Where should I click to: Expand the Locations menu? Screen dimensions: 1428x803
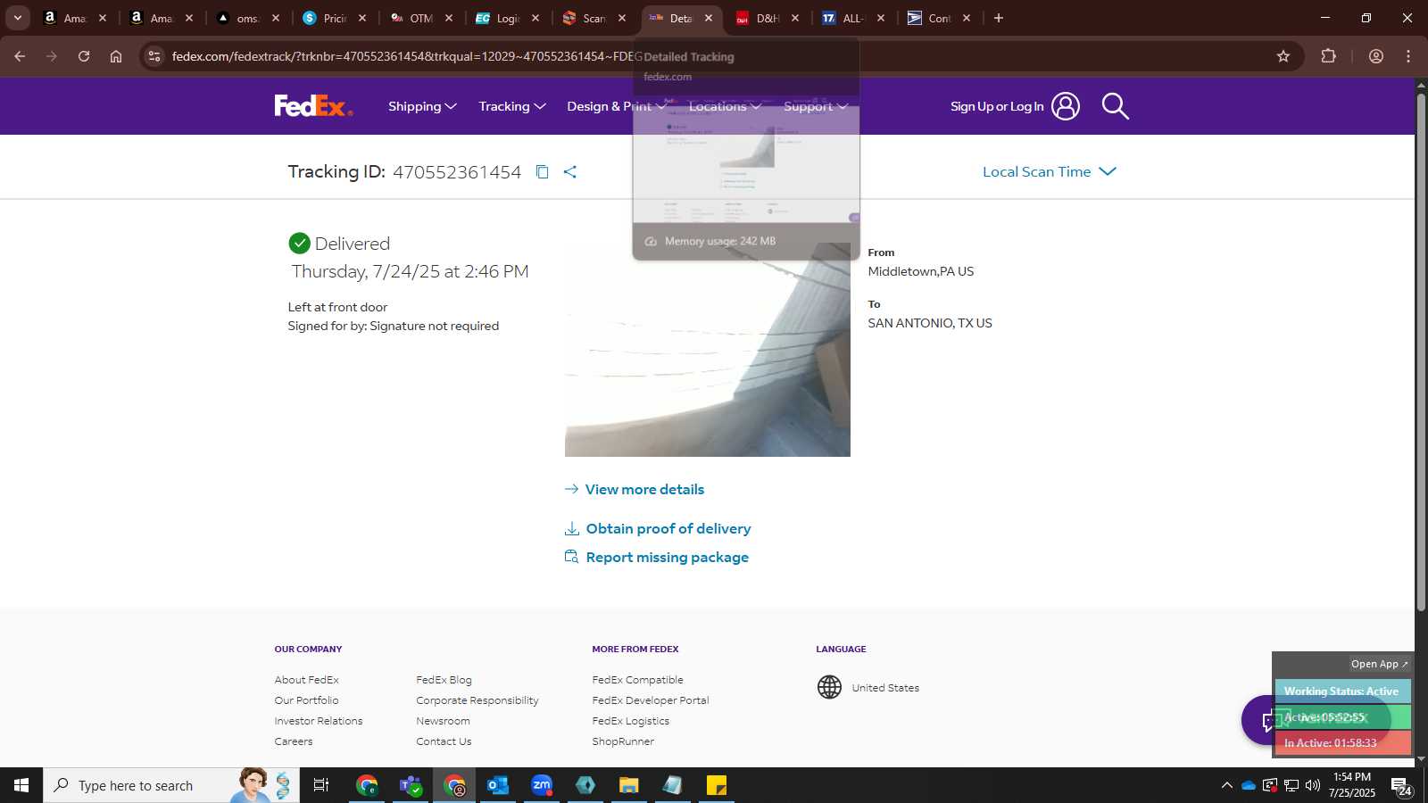725,106
